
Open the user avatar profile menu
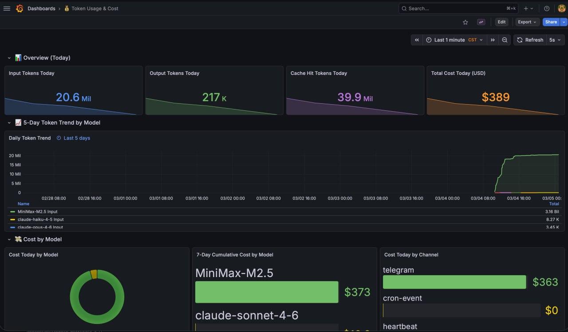tap(561, 8)
